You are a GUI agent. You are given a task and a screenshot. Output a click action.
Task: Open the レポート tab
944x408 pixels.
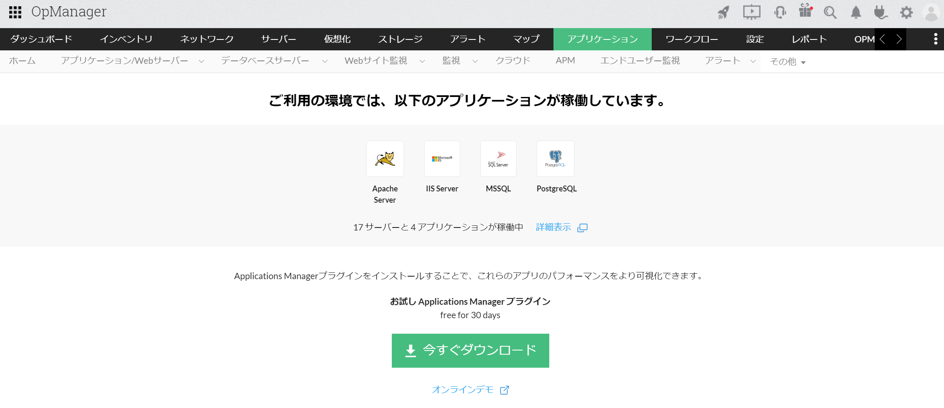[x=810, y=39]
